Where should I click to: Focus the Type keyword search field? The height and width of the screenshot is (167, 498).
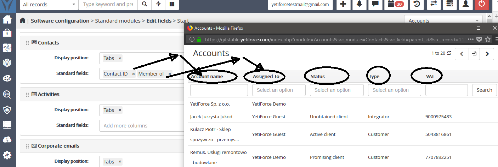pyautogui.click(x=108, y=5)
